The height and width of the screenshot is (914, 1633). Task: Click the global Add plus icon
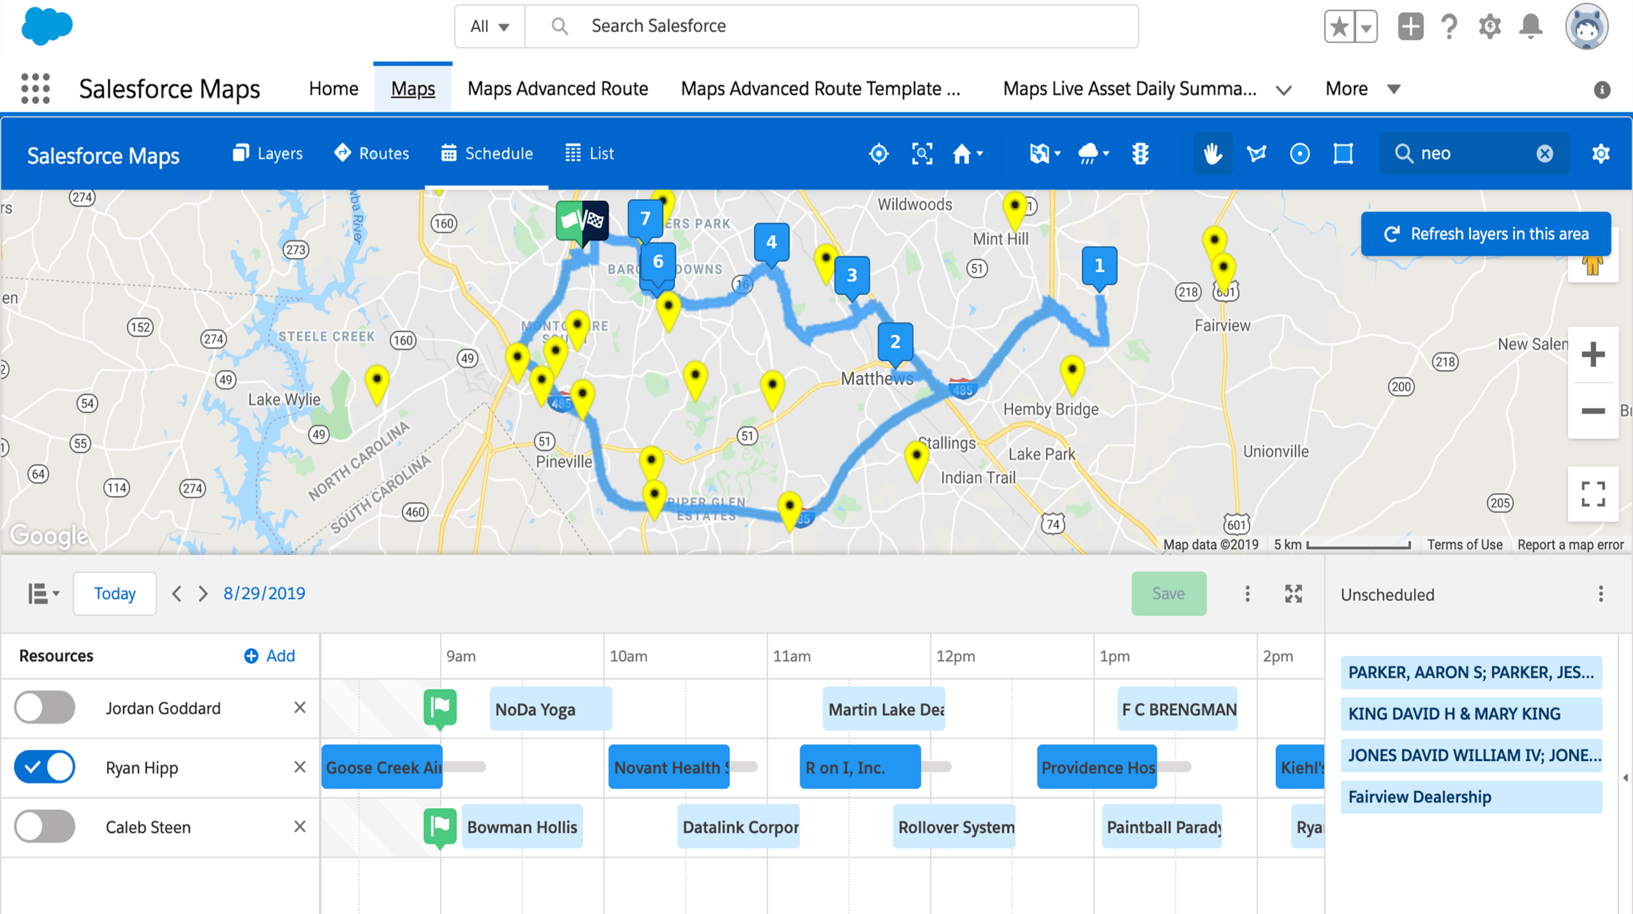[x=1410, y=27]
